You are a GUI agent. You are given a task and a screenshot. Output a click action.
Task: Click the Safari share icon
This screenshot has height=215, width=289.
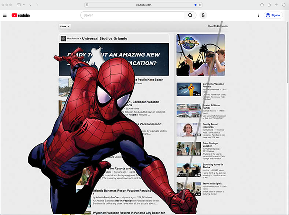(269, 5)
